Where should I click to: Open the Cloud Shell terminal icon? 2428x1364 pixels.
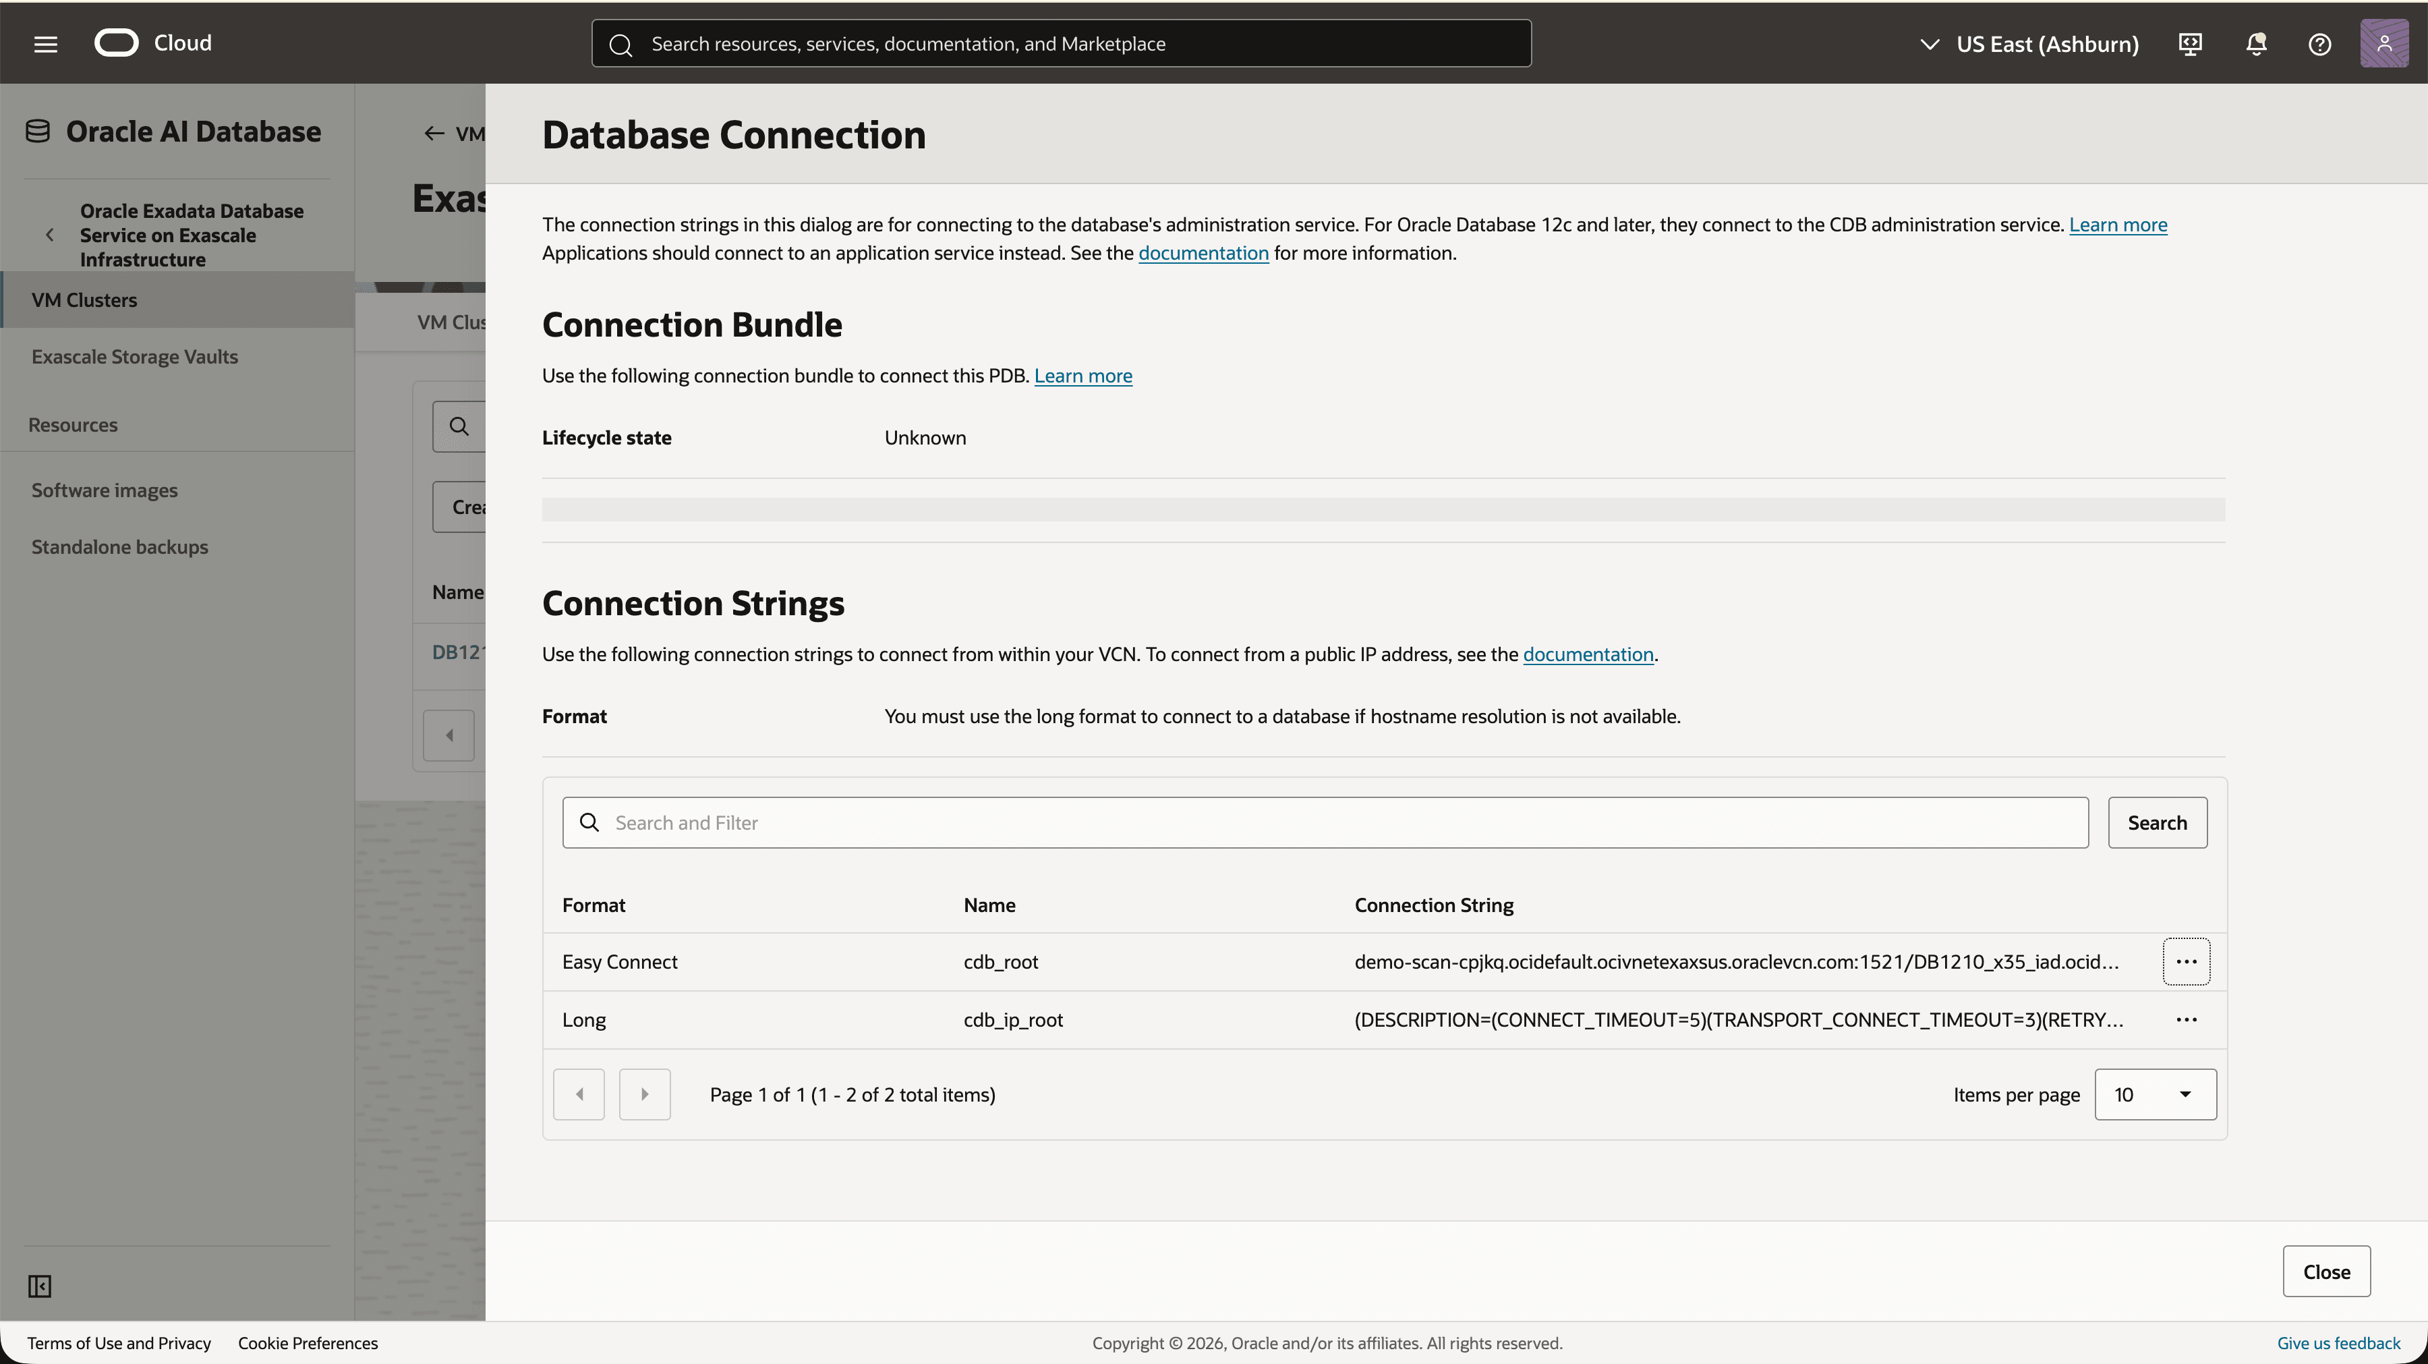point(2189,43)
